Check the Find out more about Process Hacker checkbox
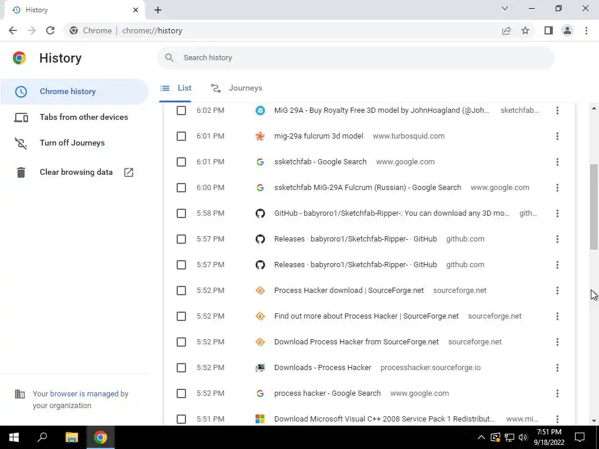This screenshot has height=449, width=599. 181,316
